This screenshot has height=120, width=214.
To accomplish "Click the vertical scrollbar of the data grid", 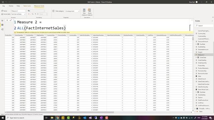I will pos(193,39).
